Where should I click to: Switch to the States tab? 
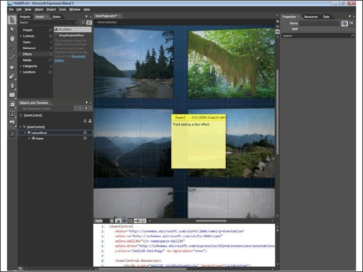56,16
